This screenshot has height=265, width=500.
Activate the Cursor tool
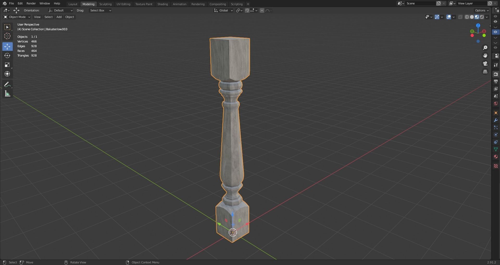coord(7,36)
